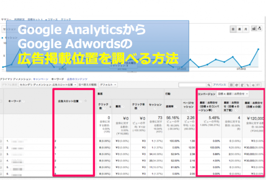Click the motion chart icon beside line chart
This screenshot has width=266, height=180.
click(x=260, y=29)
